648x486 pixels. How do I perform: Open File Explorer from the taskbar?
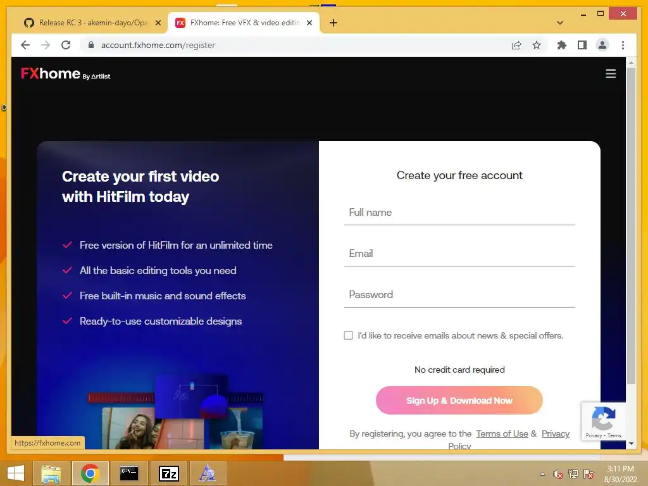pyautogui.click(x=51, y=473)
